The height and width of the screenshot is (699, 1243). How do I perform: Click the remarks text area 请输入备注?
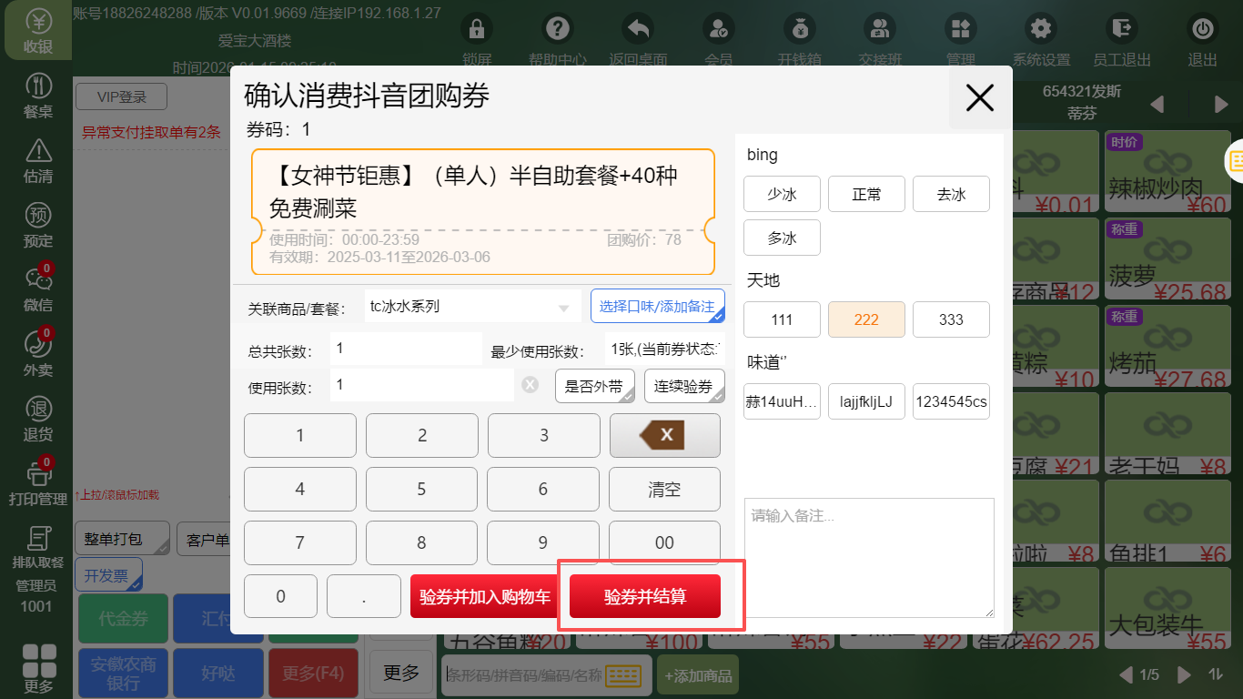[868, 557]
